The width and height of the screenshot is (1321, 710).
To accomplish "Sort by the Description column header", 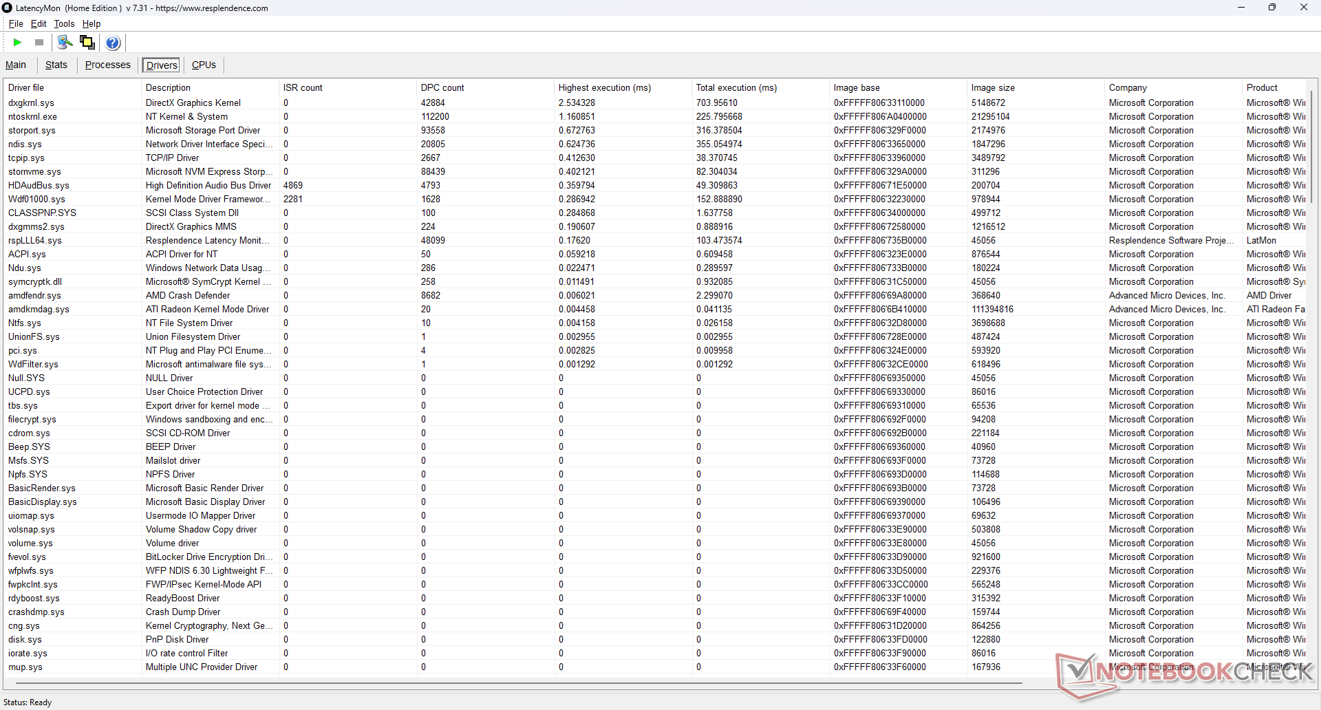I will (x=210, y=87).
